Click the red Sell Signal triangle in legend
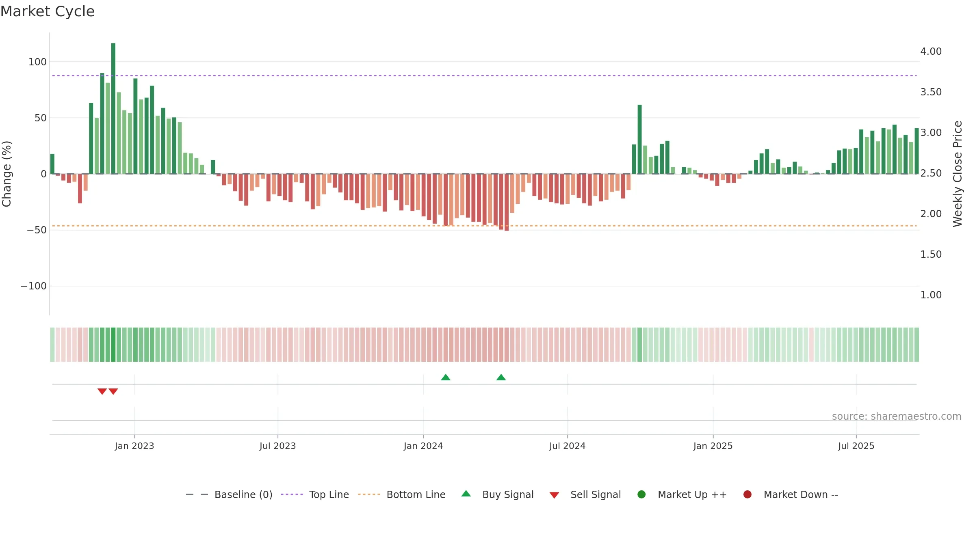 click(554, 495)
